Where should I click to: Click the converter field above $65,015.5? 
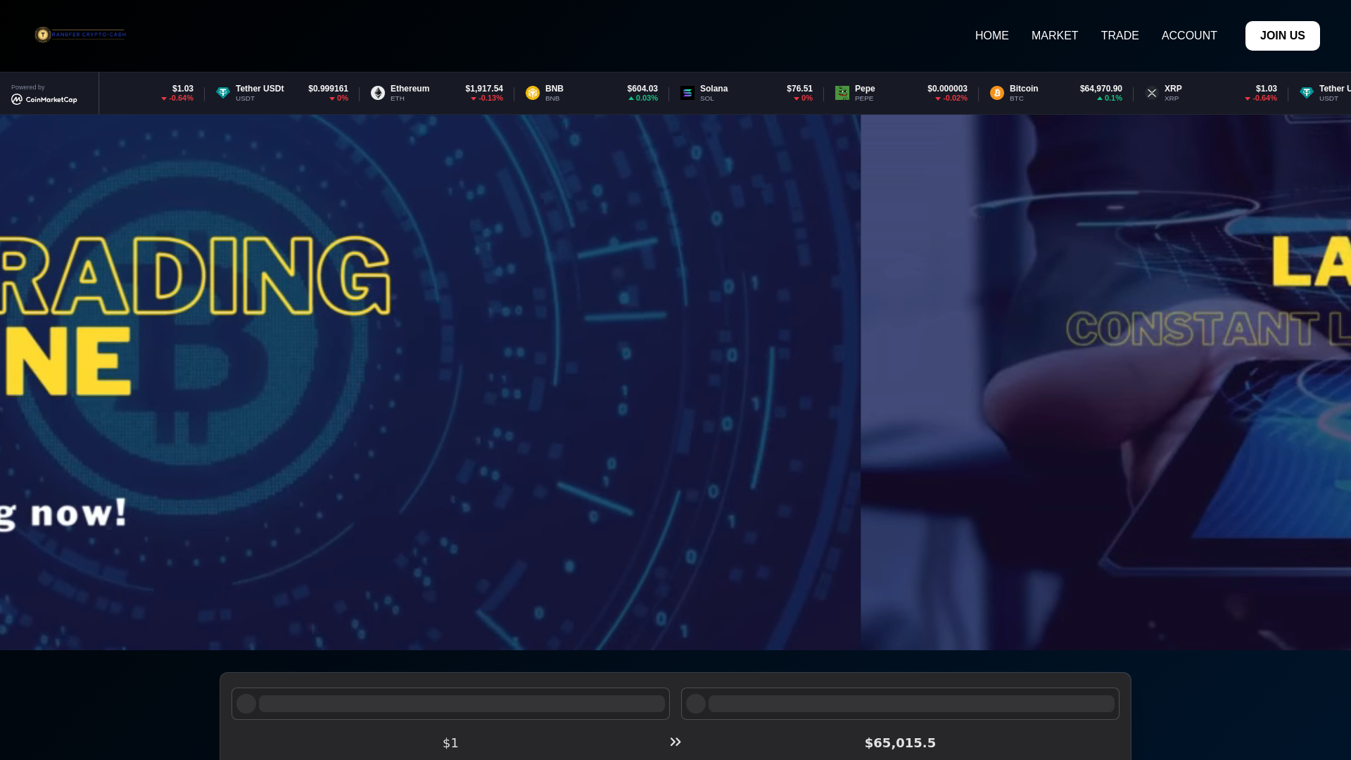pyautogui.click(x=900, y=704)
